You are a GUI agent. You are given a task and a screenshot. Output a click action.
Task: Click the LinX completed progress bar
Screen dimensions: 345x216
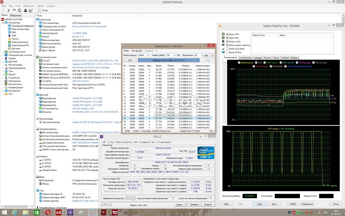point(169,60)
